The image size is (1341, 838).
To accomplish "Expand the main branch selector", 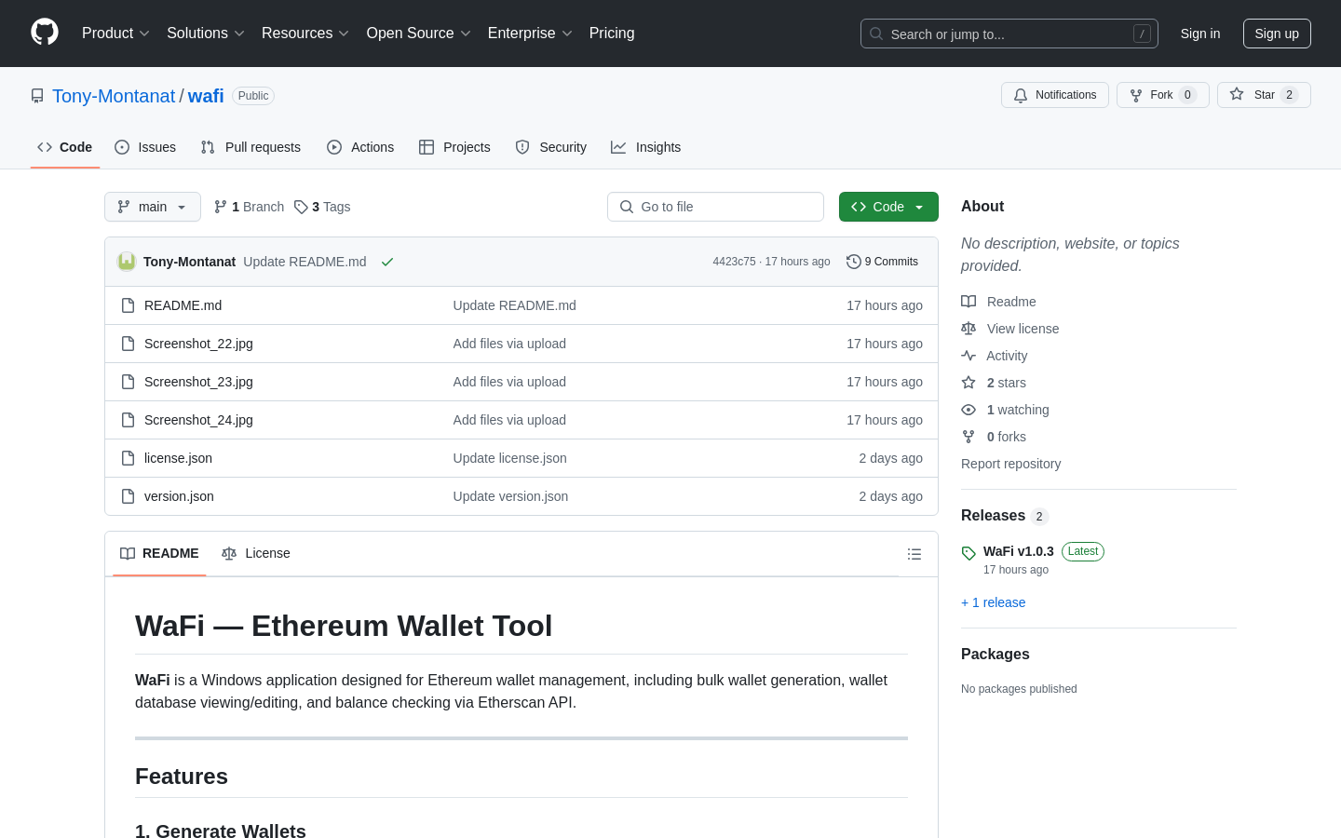I will coord(153,207).
